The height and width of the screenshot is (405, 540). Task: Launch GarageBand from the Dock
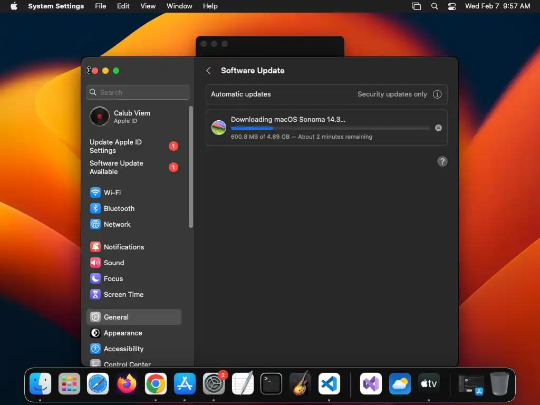coord(300,383)
